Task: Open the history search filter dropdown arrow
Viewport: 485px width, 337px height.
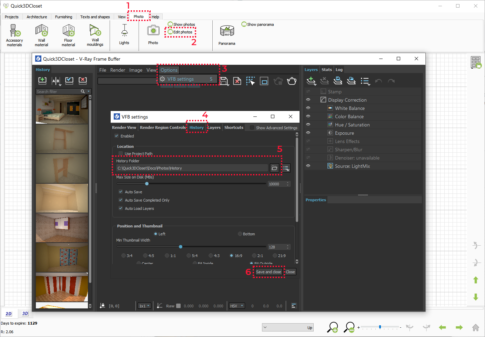Action: coord(89,91)
